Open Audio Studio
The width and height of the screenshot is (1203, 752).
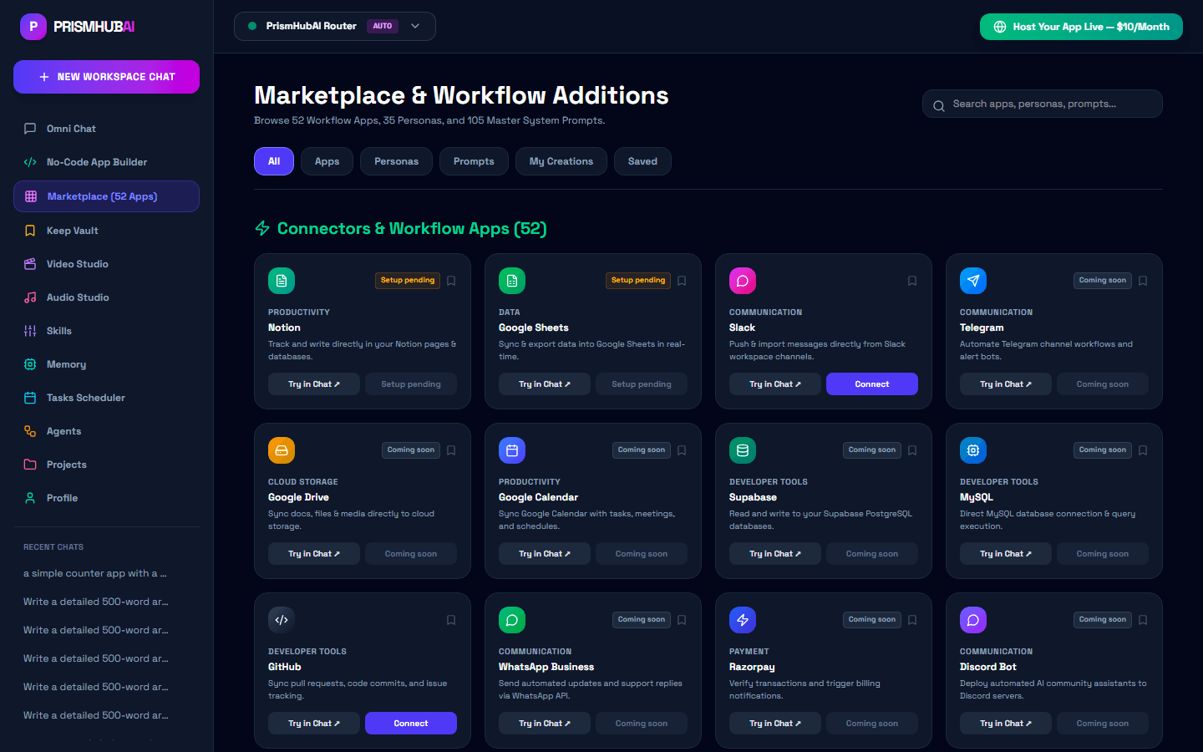click(106, 297)
